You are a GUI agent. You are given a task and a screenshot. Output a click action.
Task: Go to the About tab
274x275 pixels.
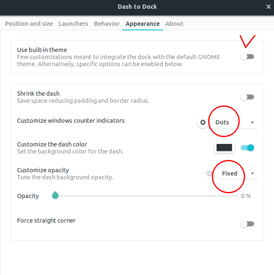(x=175, y=24)
